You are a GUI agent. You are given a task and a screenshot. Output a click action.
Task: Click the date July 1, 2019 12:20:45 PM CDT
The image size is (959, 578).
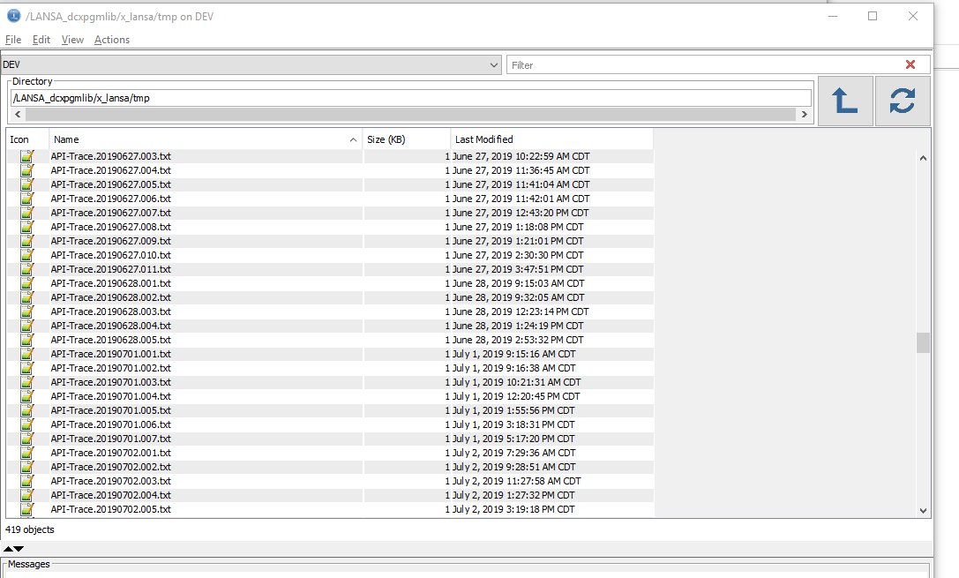pos(516,396)
